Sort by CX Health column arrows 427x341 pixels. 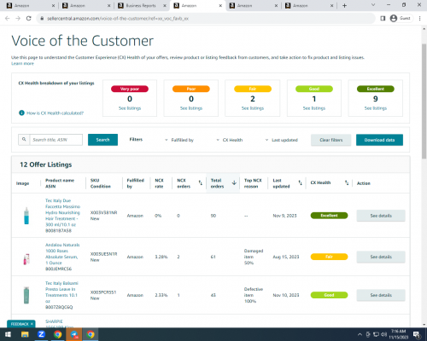[347, 182]
